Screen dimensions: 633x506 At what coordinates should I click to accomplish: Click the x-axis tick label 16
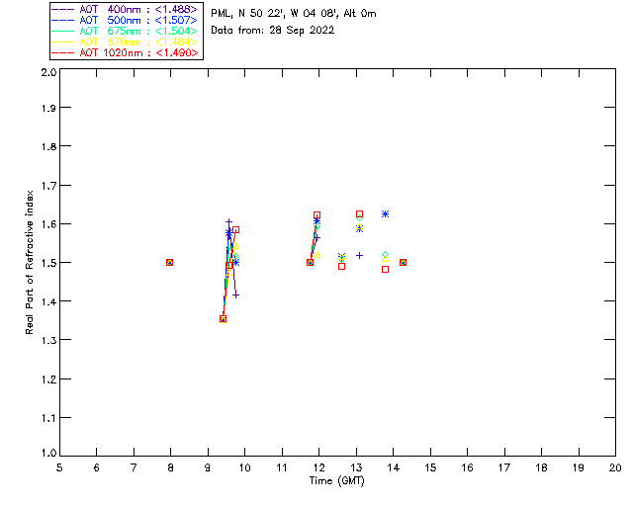point(468,467)
